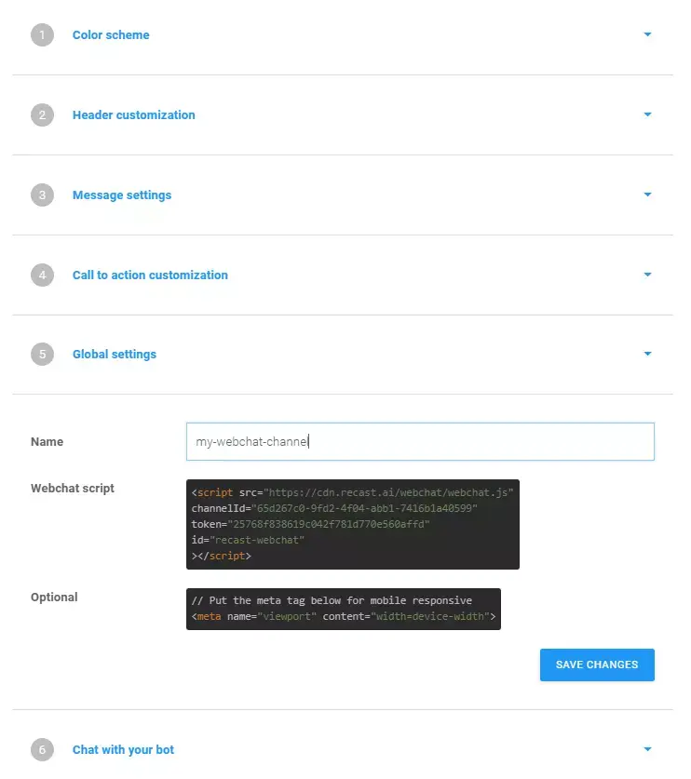Open Chat with your bot title
Image resolution: width=691 pixels, height=779 pixels.
tap(123, 750)
